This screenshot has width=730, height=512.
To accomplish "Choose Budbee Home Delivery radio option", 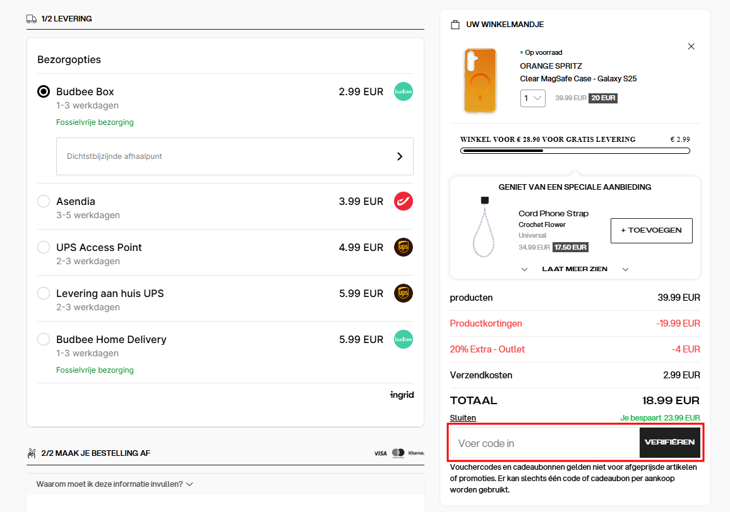I will pos(44,339).
